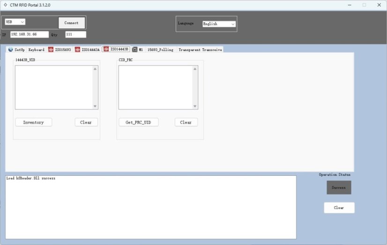Select the Transparent Transceive tab
This screenshot has height=245, width=387.
point(200,50)
